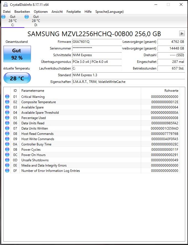Image resolution: width=188 pixels, height=245 pixels.
Task: Click the Laufwerksbuchstaben field C:
Action: (x=97, y=68)
